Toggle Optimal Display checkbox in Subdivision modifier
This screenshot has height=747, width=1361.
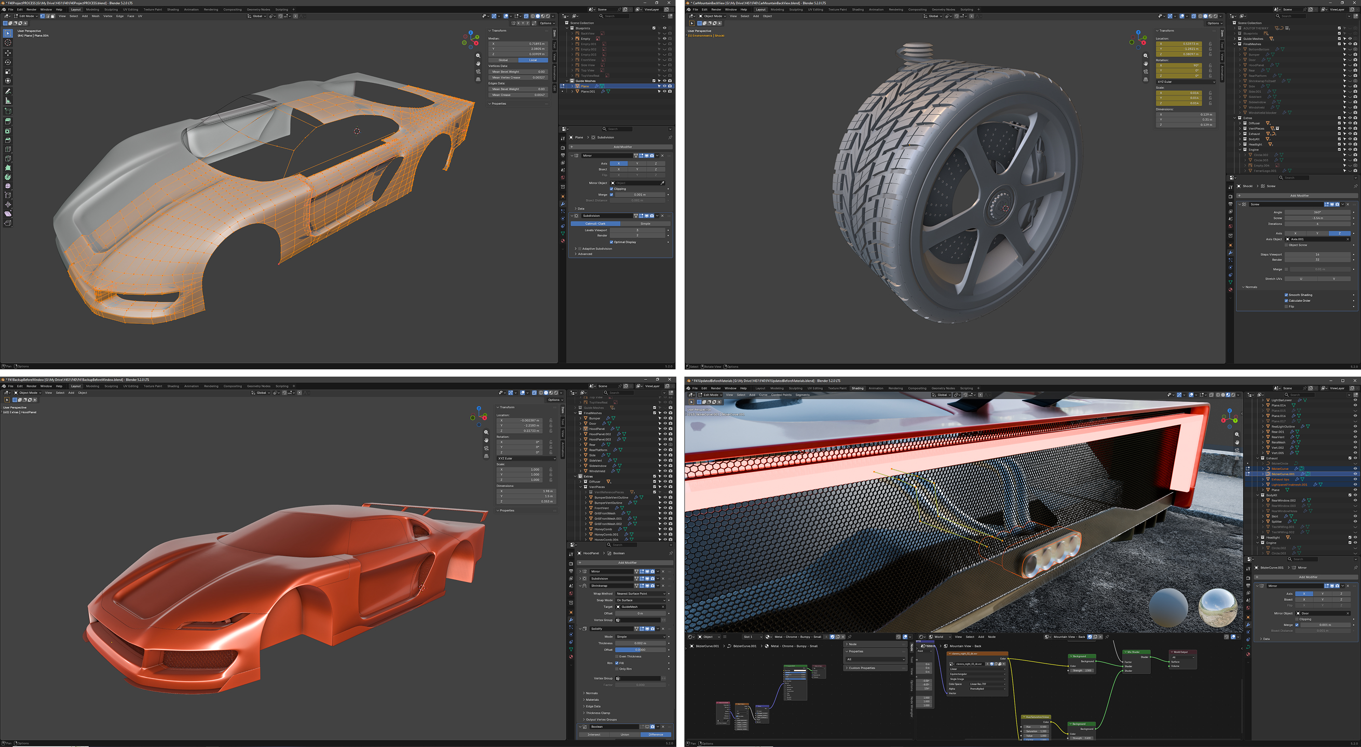[x=612, y=242]
